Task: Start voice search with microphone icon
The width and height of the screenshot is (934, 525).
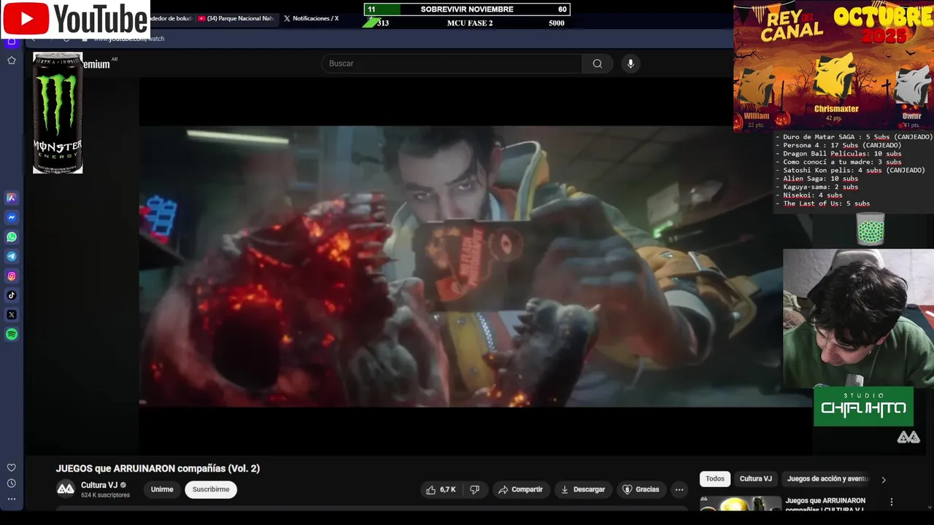Action: coord(630,63)
